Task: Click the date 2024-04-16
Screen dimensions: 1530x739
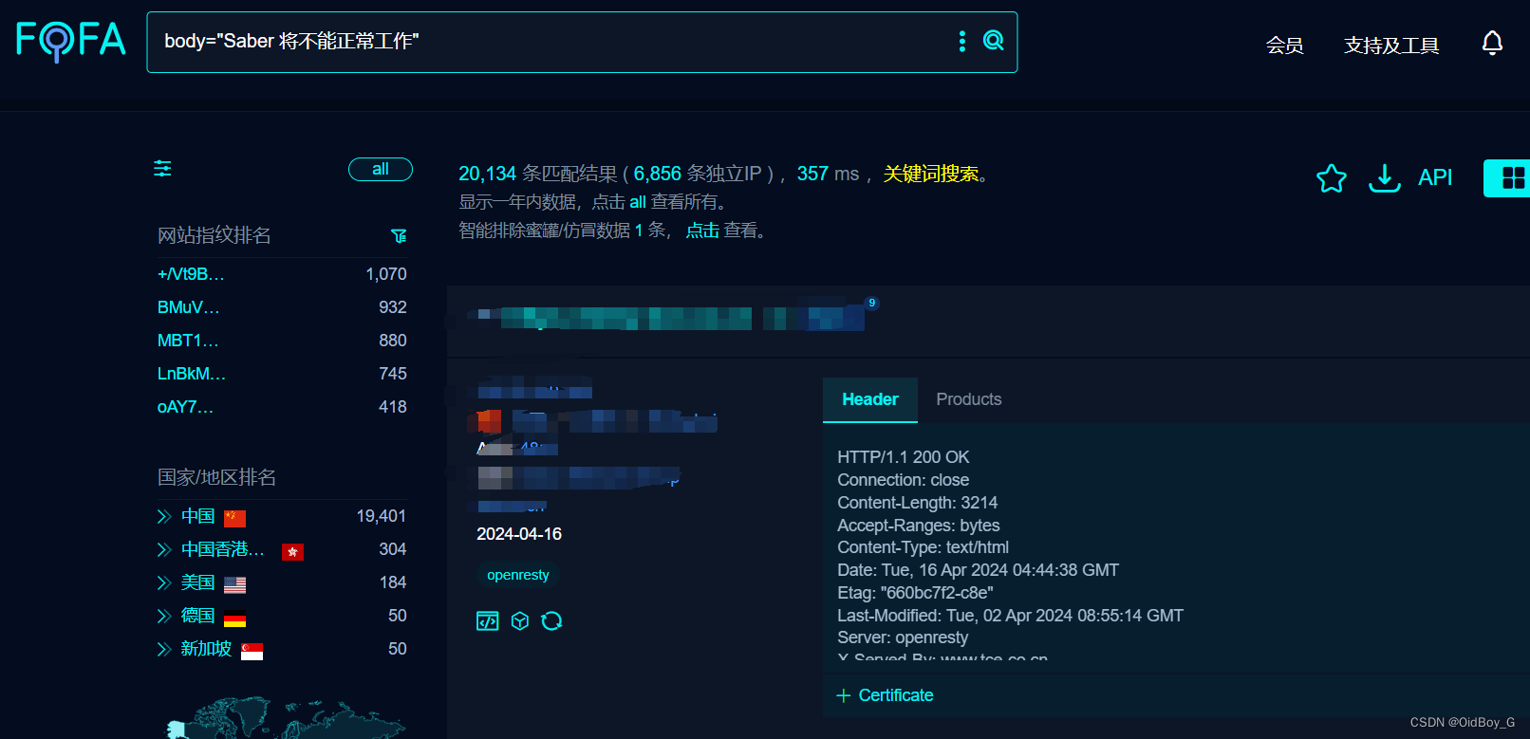Action: pos(519,534)
